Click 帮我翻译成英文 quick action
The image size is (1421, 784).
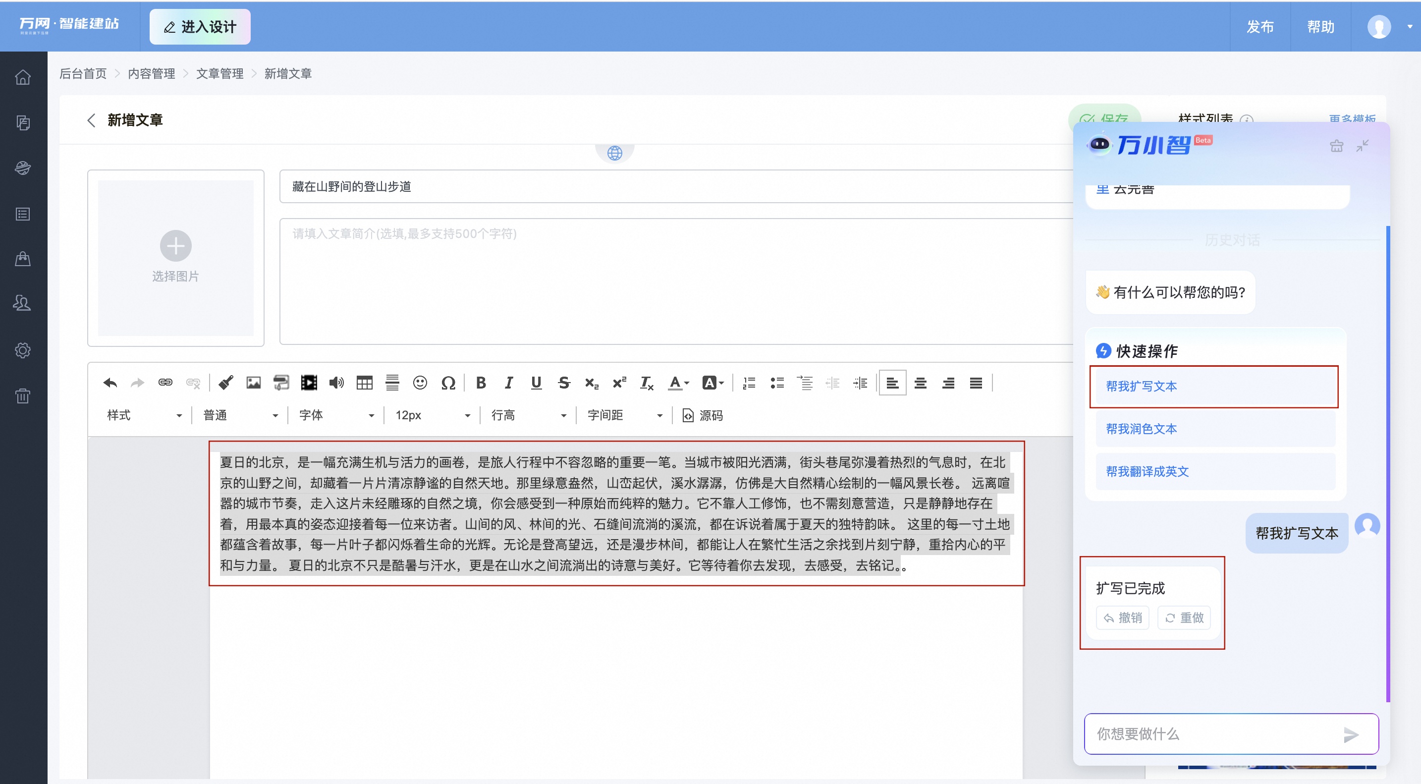click(1215, 471)
